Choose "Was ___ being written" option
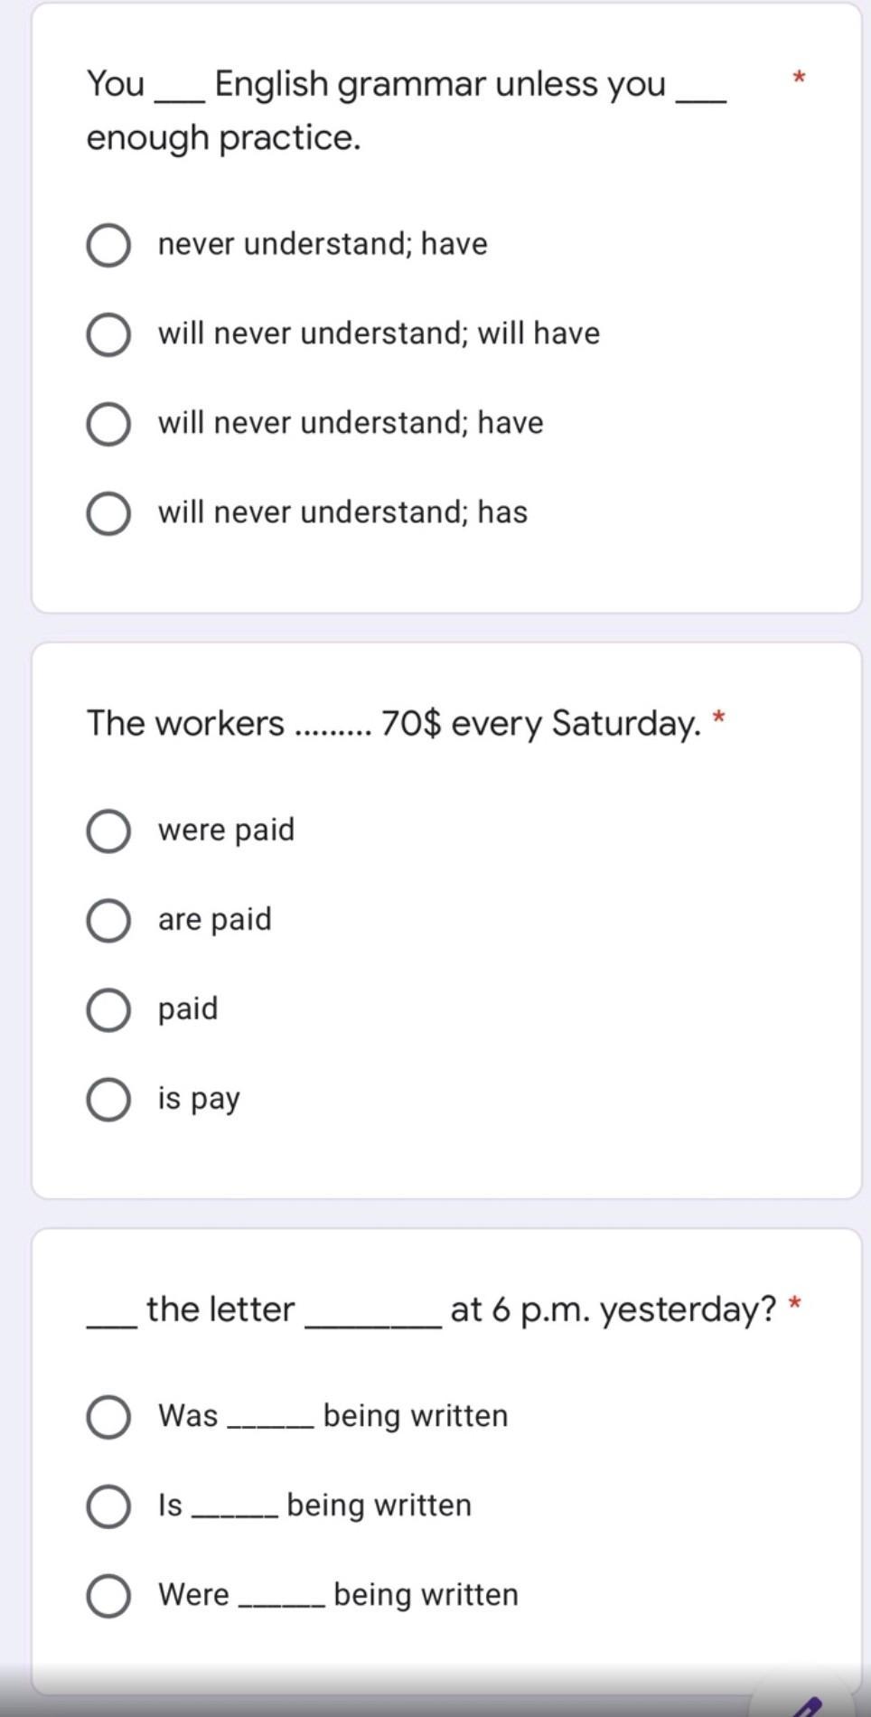 pos(108,1416)
